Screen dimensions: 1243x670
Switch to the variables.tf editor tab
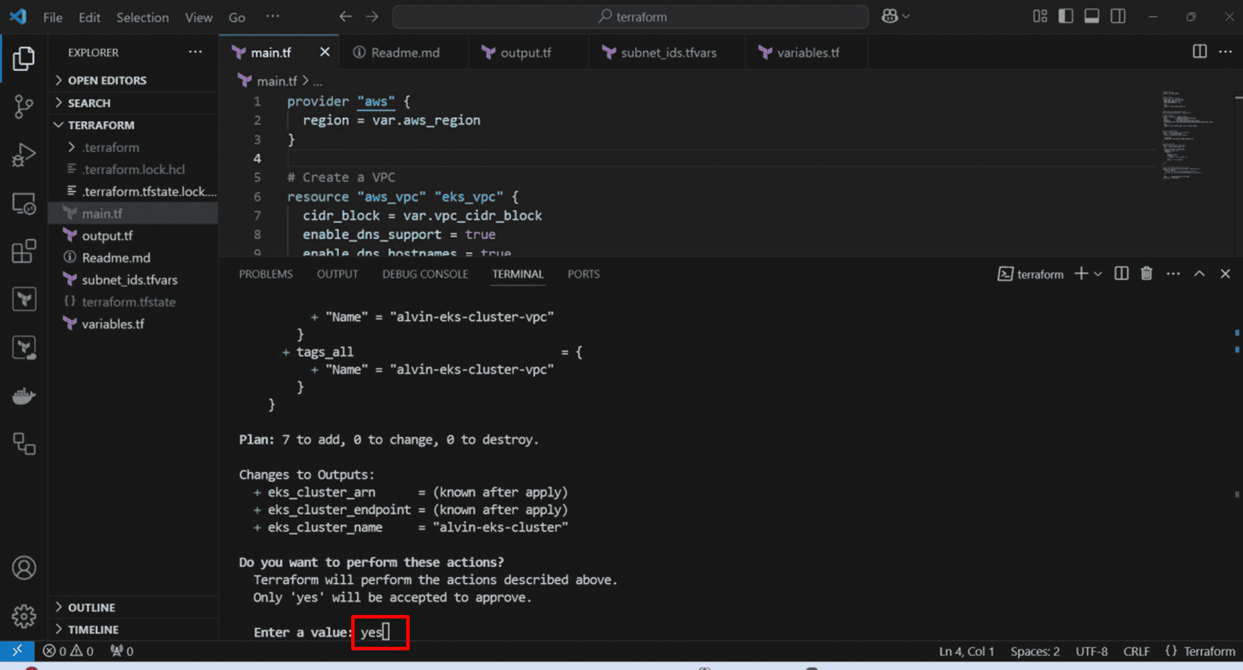(807, 53)
